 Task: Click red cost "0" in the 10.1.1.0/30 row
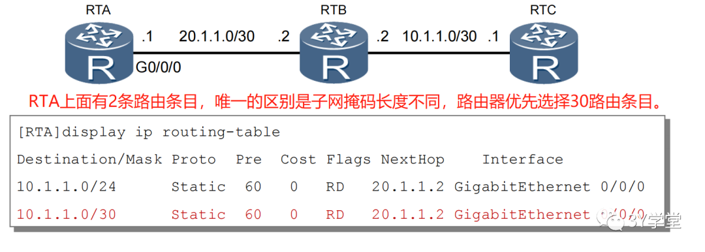tap(294, 215)
